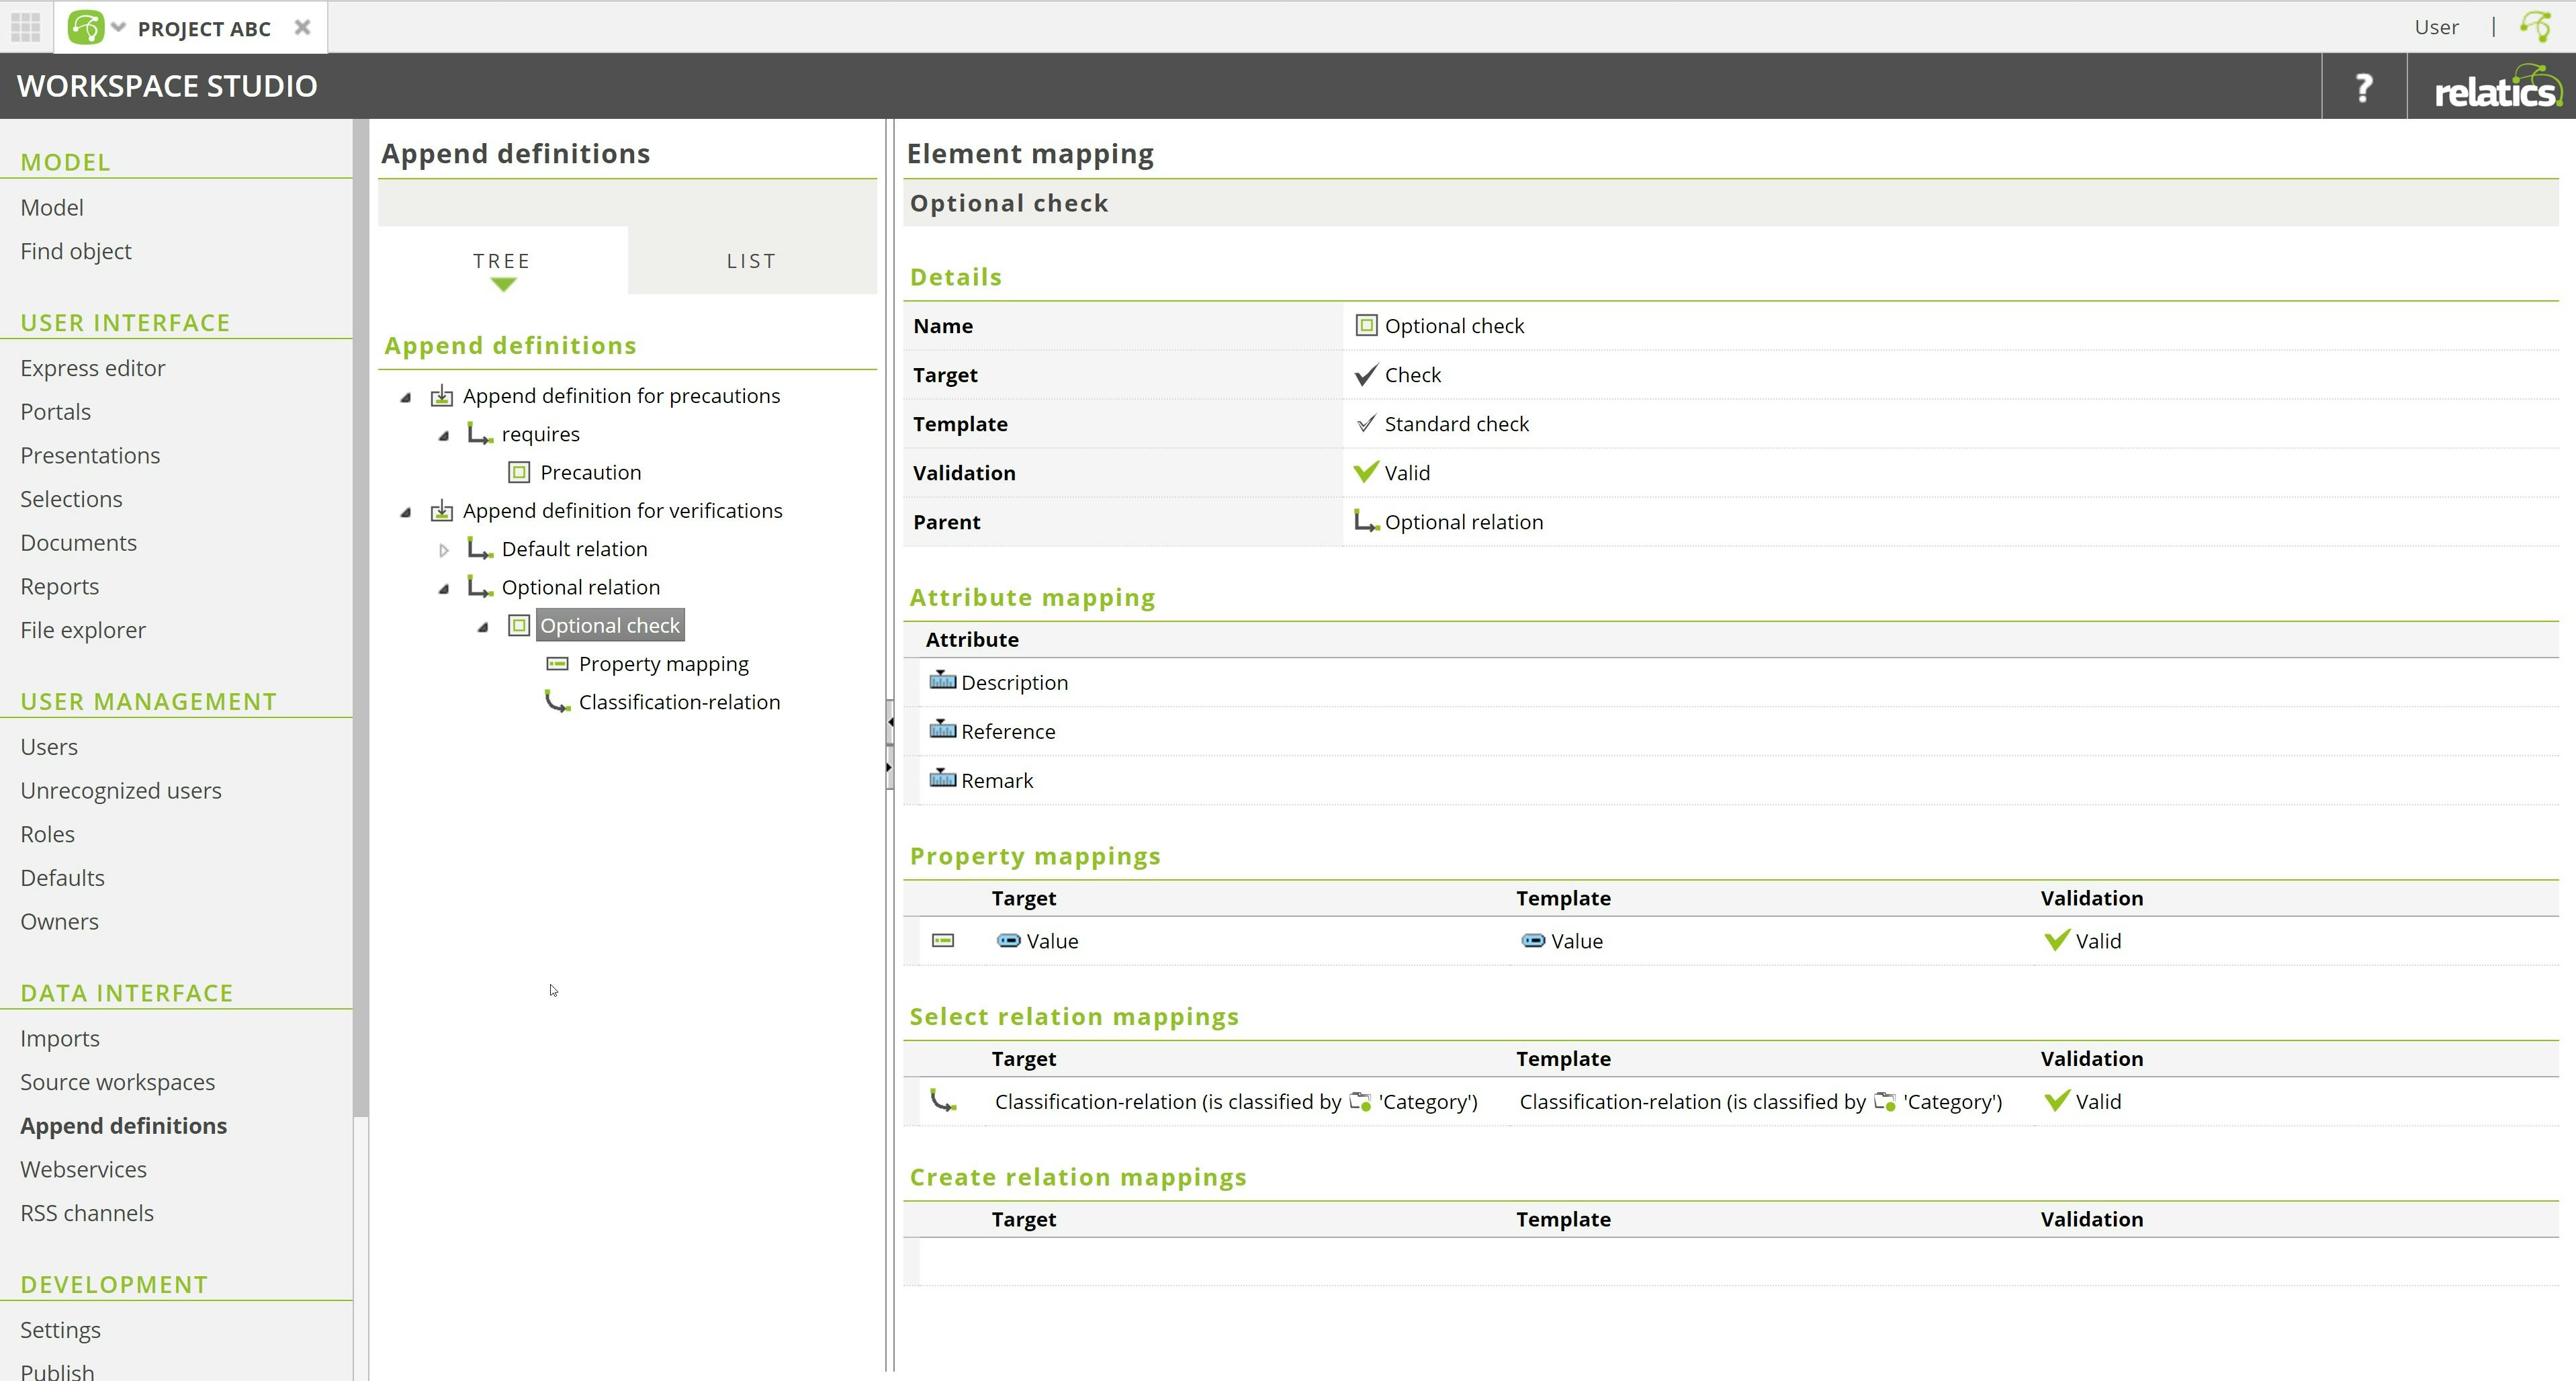Image resolution: width=2576 pixels, height=1381 pixels.
Task: Open the apps grid icon top-left
Action: [x=25, y=26]
